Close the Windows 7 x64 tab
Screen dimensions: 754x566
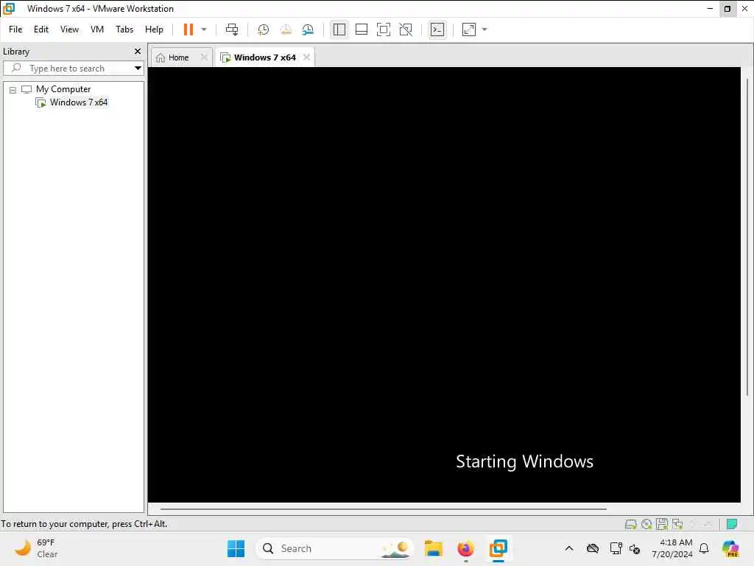pos(306,57)
